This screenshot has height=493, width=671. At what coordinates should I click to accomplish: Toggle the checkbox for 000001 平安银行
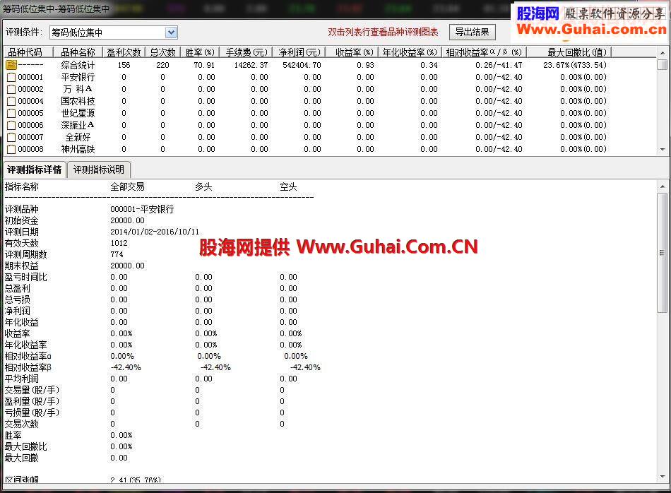(11, 78)
